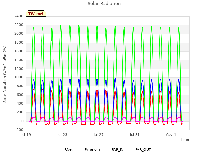The image size is (209, 156).
Task: Select the Pyranom legend label
Action: click(x=92, y=149)
